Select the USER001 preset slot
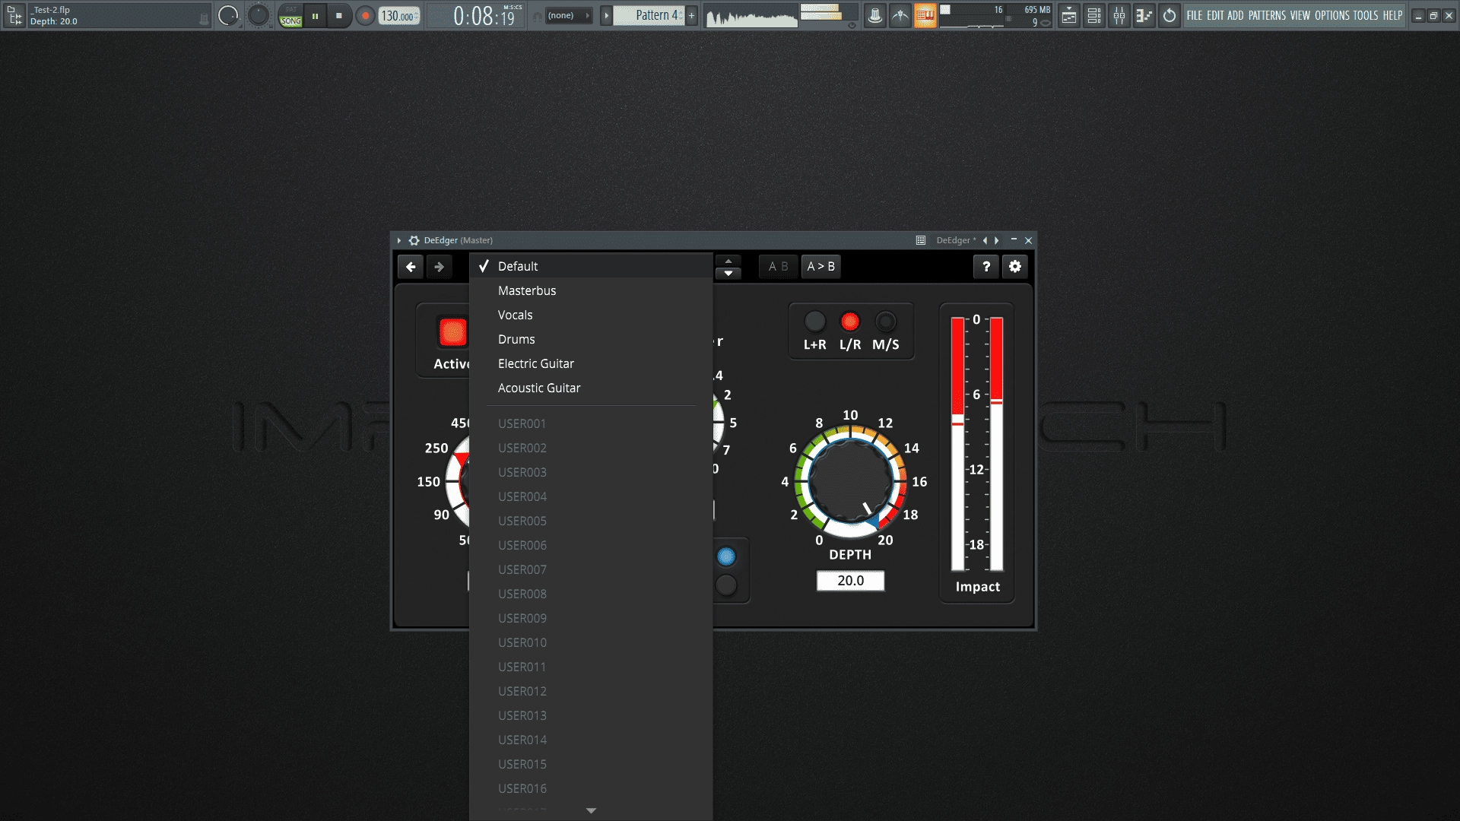 [x=591, y=423]
